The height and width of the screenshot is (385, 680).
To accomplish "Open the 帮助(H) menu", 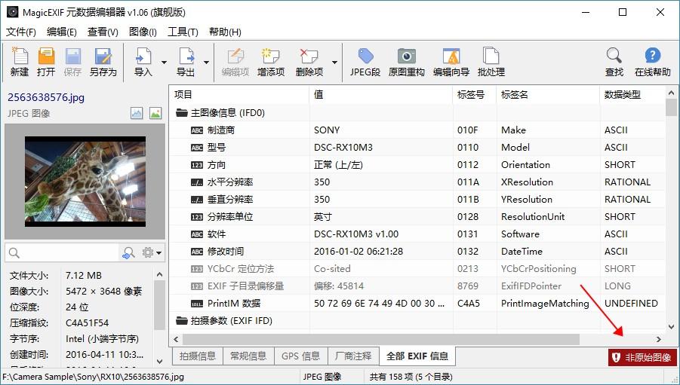I will [x=225, y=32].
